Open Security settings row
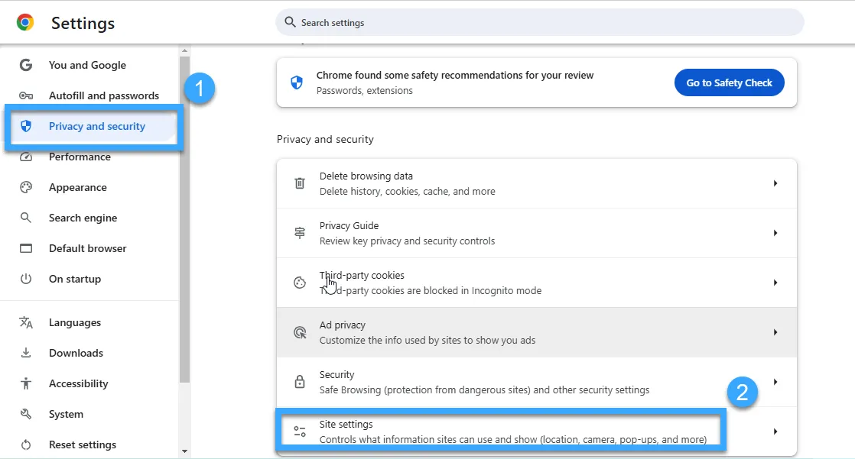The image size is (855, 459). pyautogui.click(x=537, y=382)
